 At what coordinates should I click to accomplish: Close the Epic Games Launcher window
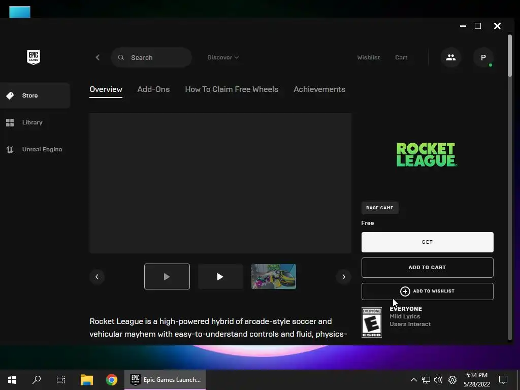click(497, 26)
